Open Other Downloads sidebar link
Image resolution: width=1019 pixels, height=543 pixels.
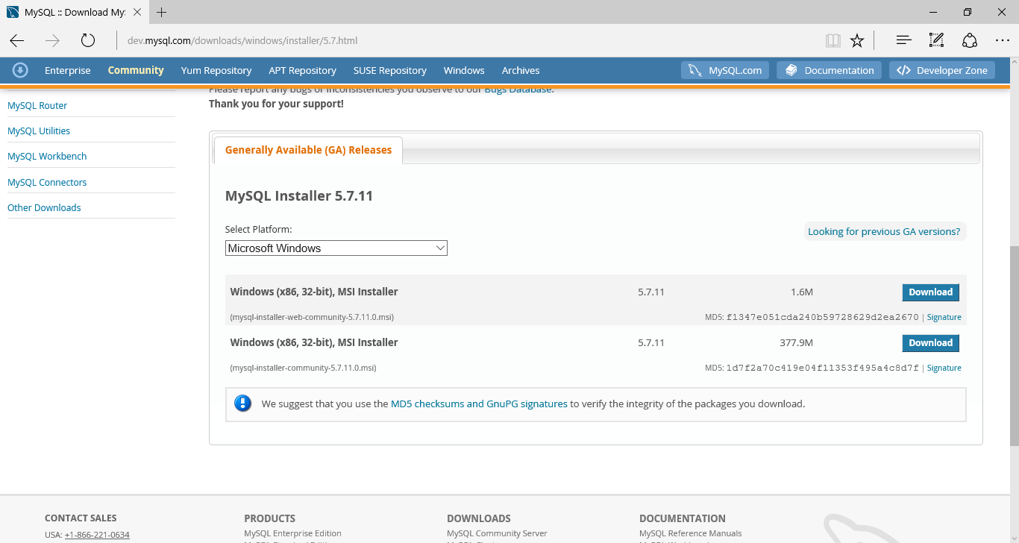point(44,207)
